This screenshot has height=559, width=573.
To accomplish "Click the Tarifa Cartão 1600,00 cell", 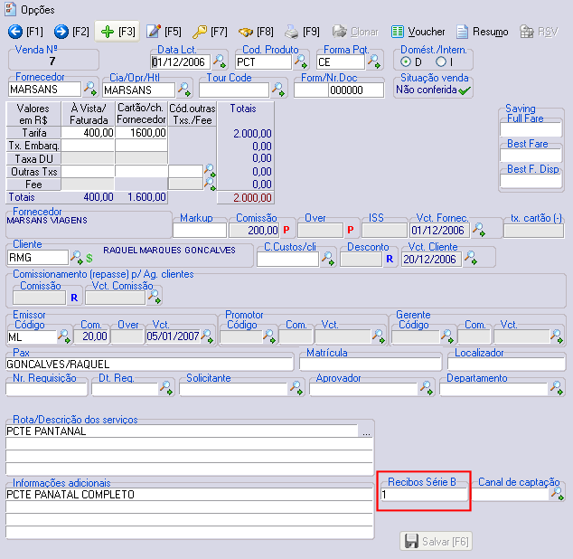I will 141,133.
